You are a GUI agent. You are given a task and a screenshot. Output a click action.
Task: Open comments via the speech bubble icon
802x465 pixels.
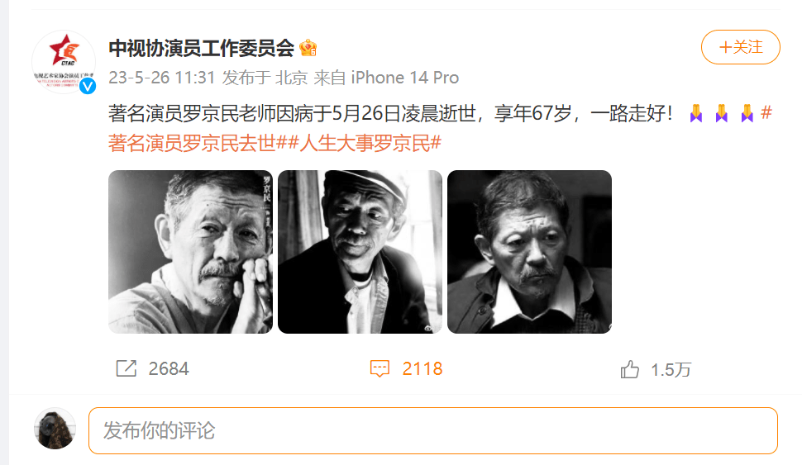tap(380, 368)
